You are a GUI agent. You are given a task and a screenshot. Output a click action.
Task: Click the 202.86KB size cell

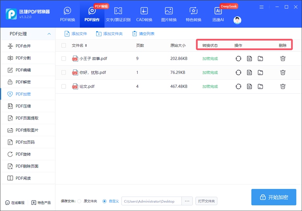pyautogui.click(x=179, y=58)
